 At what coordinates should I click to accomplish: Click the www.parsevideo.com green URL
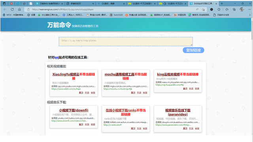point(173,125)
